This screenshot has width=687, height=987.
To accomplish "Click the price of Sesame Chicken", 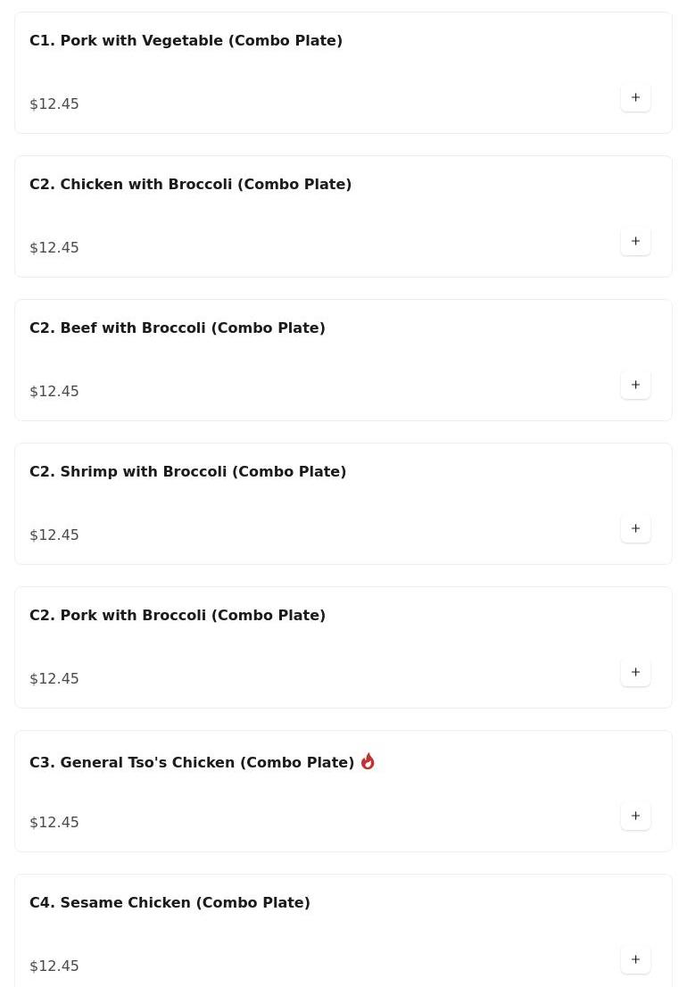I will [54, 966].
